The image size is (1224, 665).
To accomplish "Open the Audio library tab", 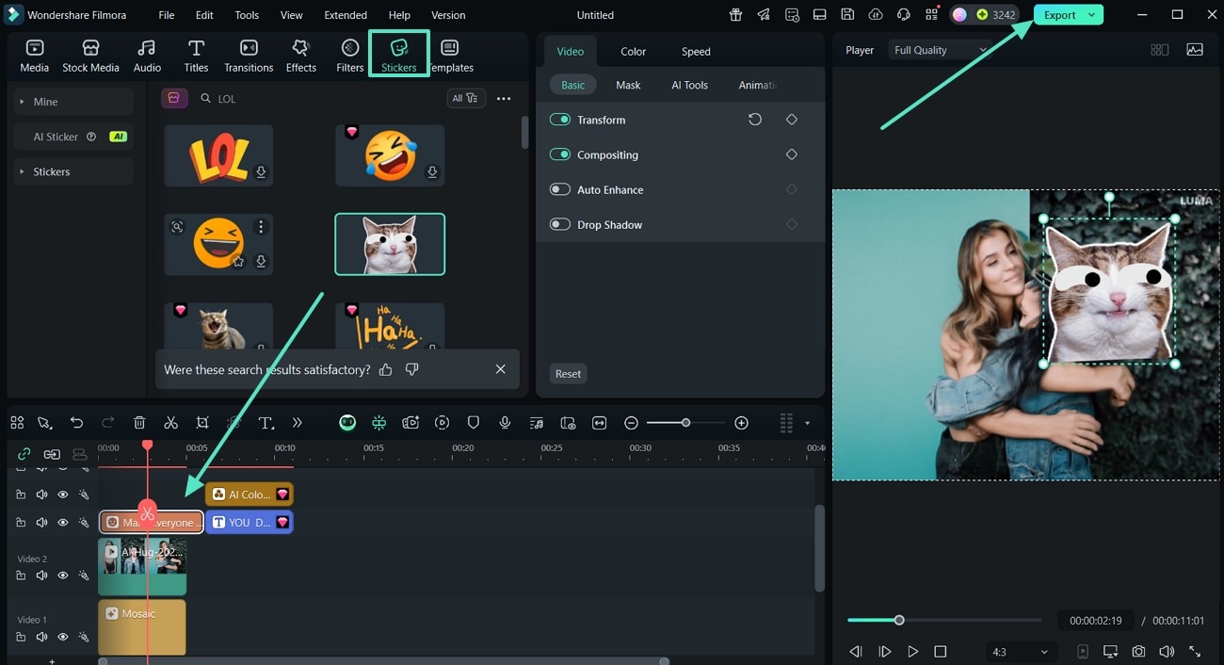I will pos(147,56).
